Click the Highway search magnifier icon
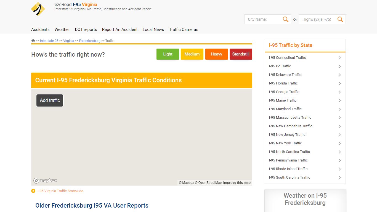Screen dimensions: 377x212 340,19
